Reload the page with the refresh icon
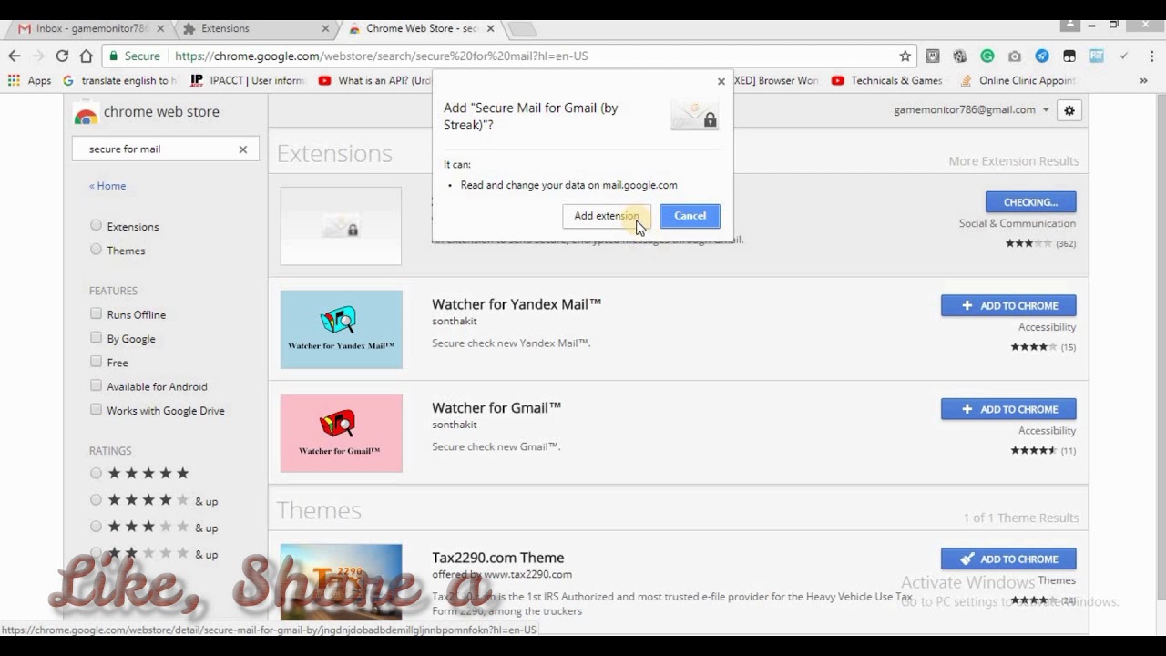Screen dimensions: 1166x656 (62, 56)
